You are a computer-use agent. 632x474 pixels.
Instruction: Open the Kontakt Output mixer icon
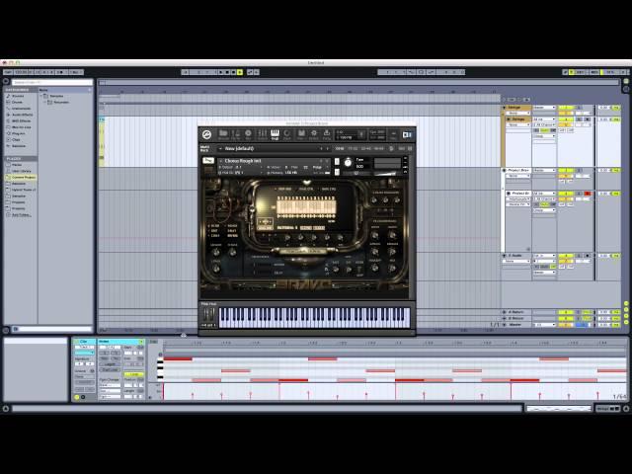click(262, 134)
